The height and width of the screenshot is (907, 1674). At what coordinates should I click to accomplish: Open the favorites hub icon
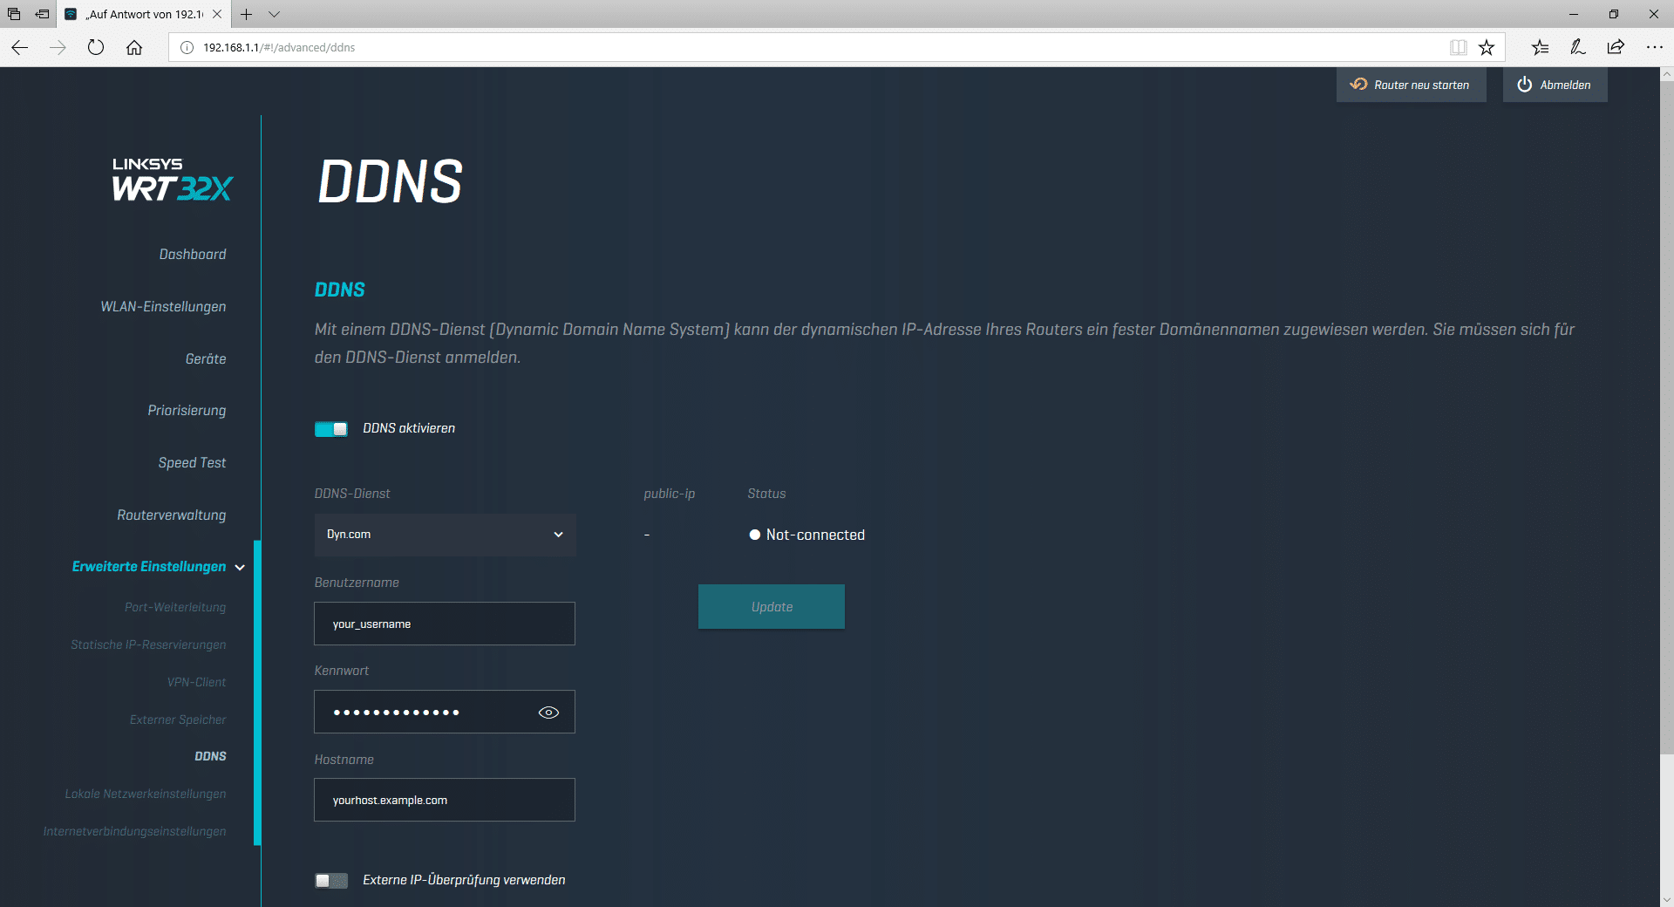click(1540, 48)
